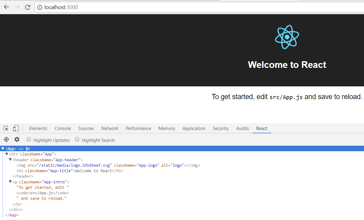364x220 pixels.
Task: Open the Memory tab
Action: (x=167, y=128)
